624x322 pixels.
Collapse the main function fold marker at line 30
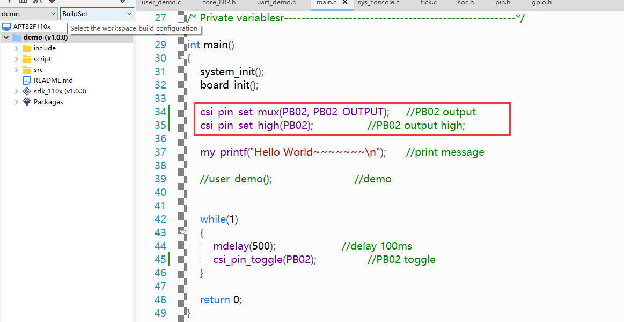[x=182, y=58]
